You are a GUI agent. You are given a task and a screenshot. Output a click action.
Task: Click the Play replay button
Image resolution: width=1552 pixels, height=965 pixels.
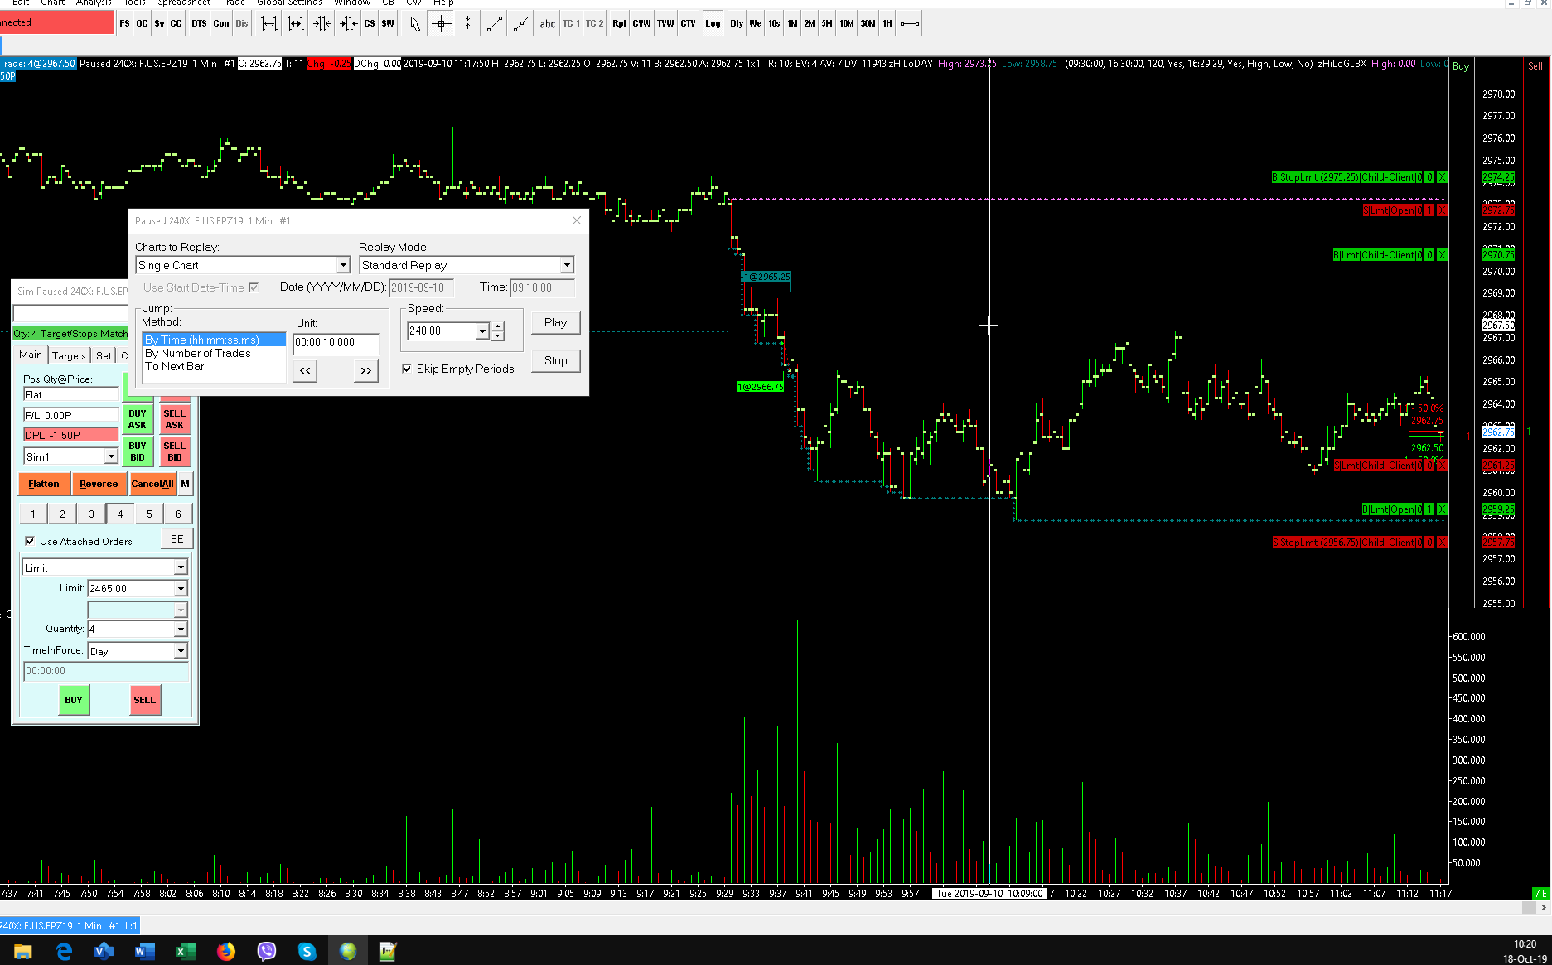555,322
